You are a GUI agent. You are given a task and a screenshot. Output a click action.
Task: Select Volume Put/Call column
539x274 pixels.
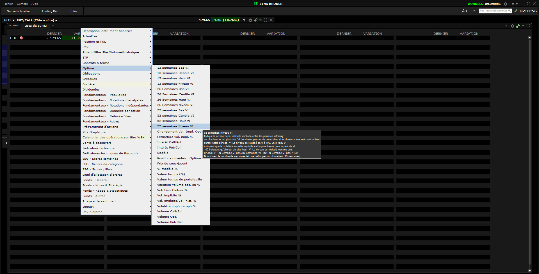[x=181, y=222]
